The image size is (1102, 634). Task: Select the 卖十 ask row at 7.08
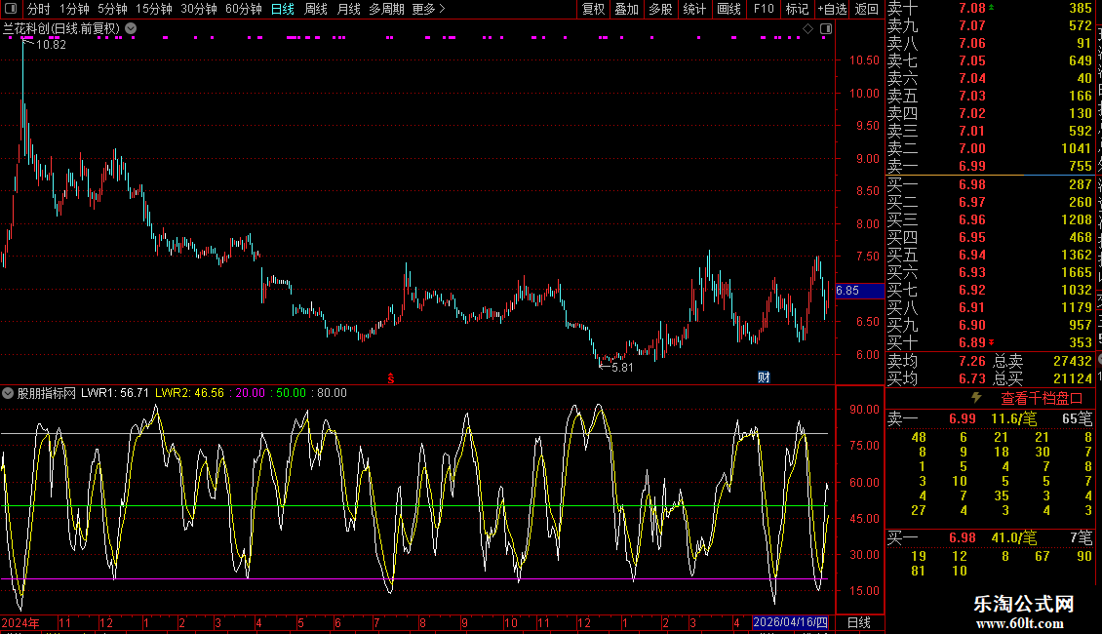pyautogui.click(x=990, y=8)
